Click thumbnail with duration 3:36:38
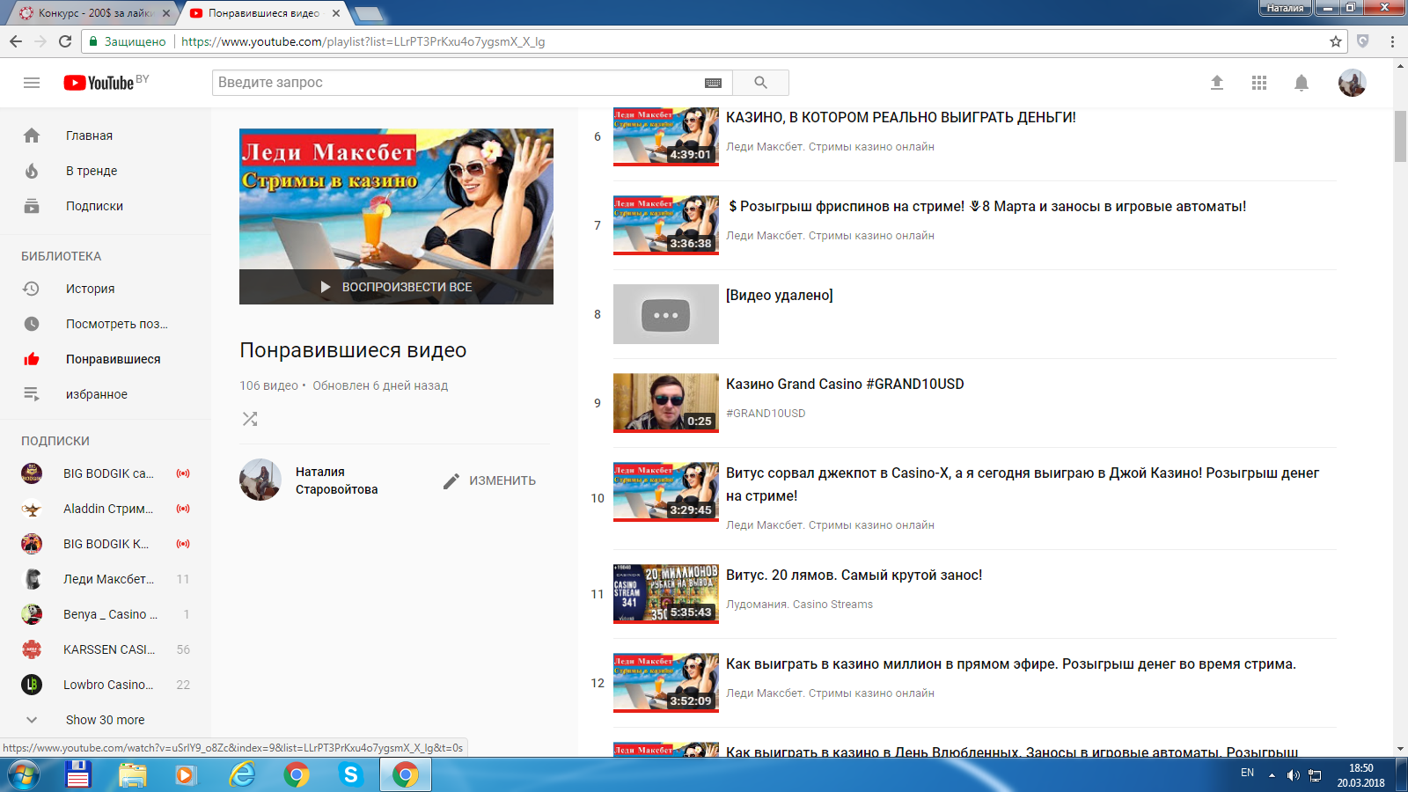 click(666, 225)
